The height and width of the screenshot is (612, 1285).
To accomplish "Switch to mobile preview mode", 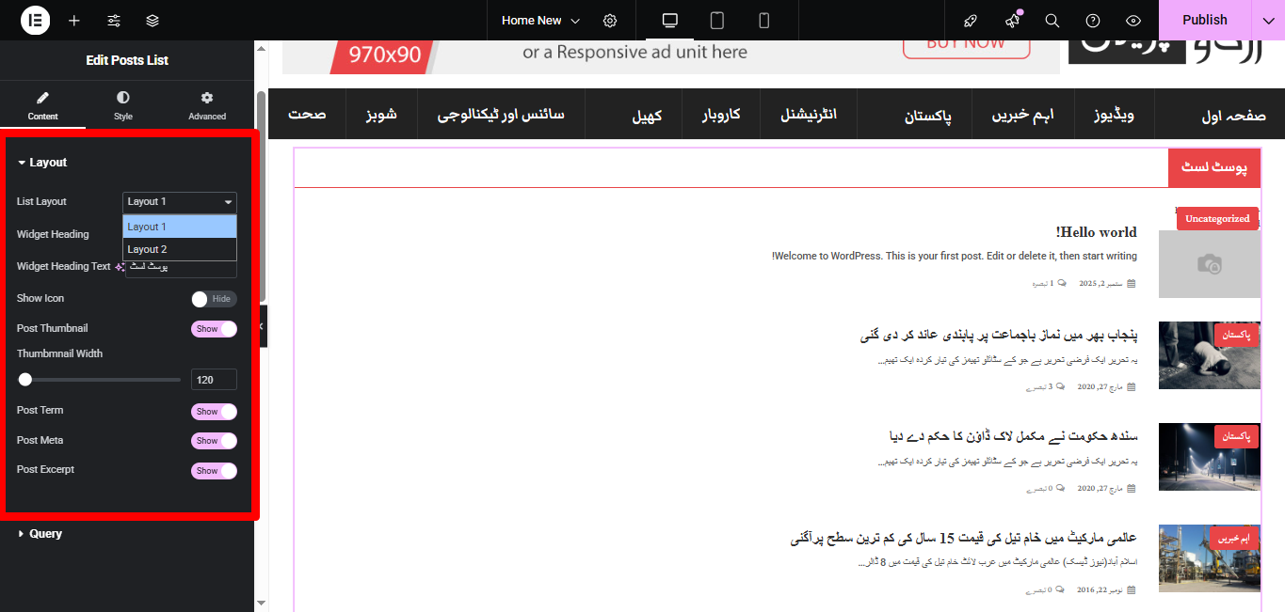I will point(764,20).
